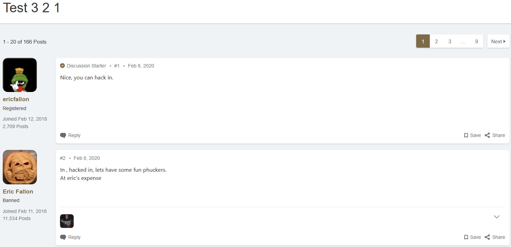
Task: Open the Eric Fallon username profile link
Action: (x=18, y=191)
